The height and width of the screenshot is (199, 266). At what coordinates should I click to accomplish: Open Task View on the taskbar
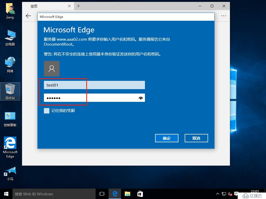coord(102,194)
